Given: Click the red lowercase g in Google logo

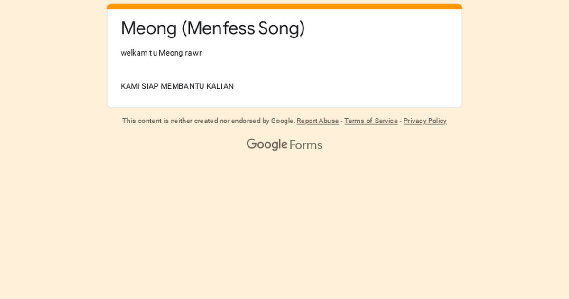Looking at the screenshot, I should 275,145.
